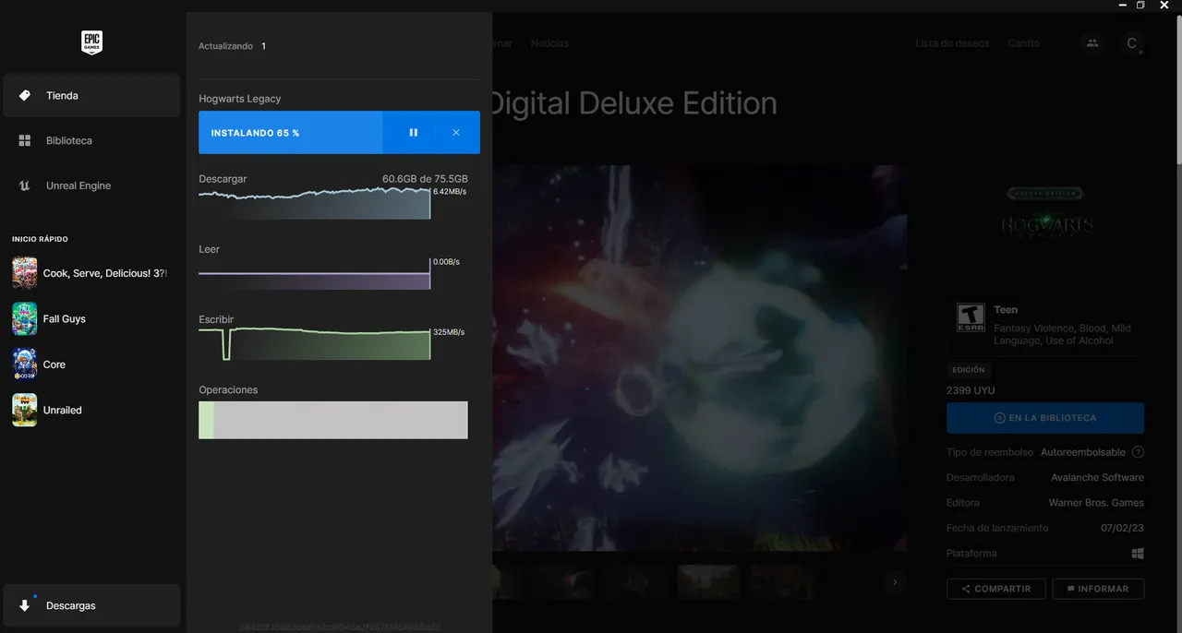The height and width of the screenshot is (633, 1182).
Task: Click the Compartir share button
Action: pyautogui.click(x=995, y=589)
